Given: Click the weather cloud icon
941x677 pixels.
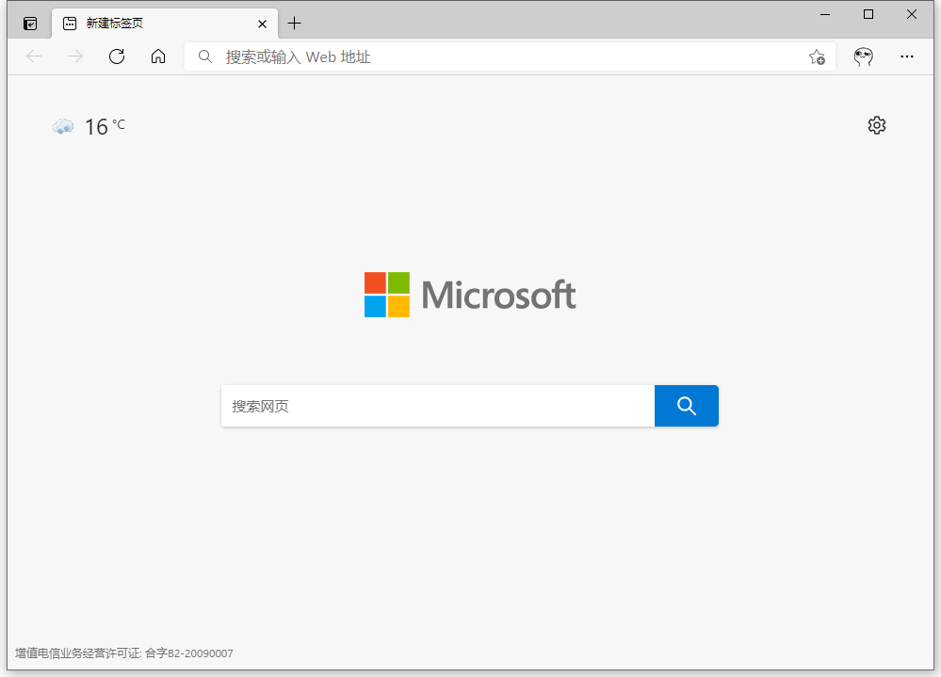Looking at the screenshot, I should (x=62, y=125).
